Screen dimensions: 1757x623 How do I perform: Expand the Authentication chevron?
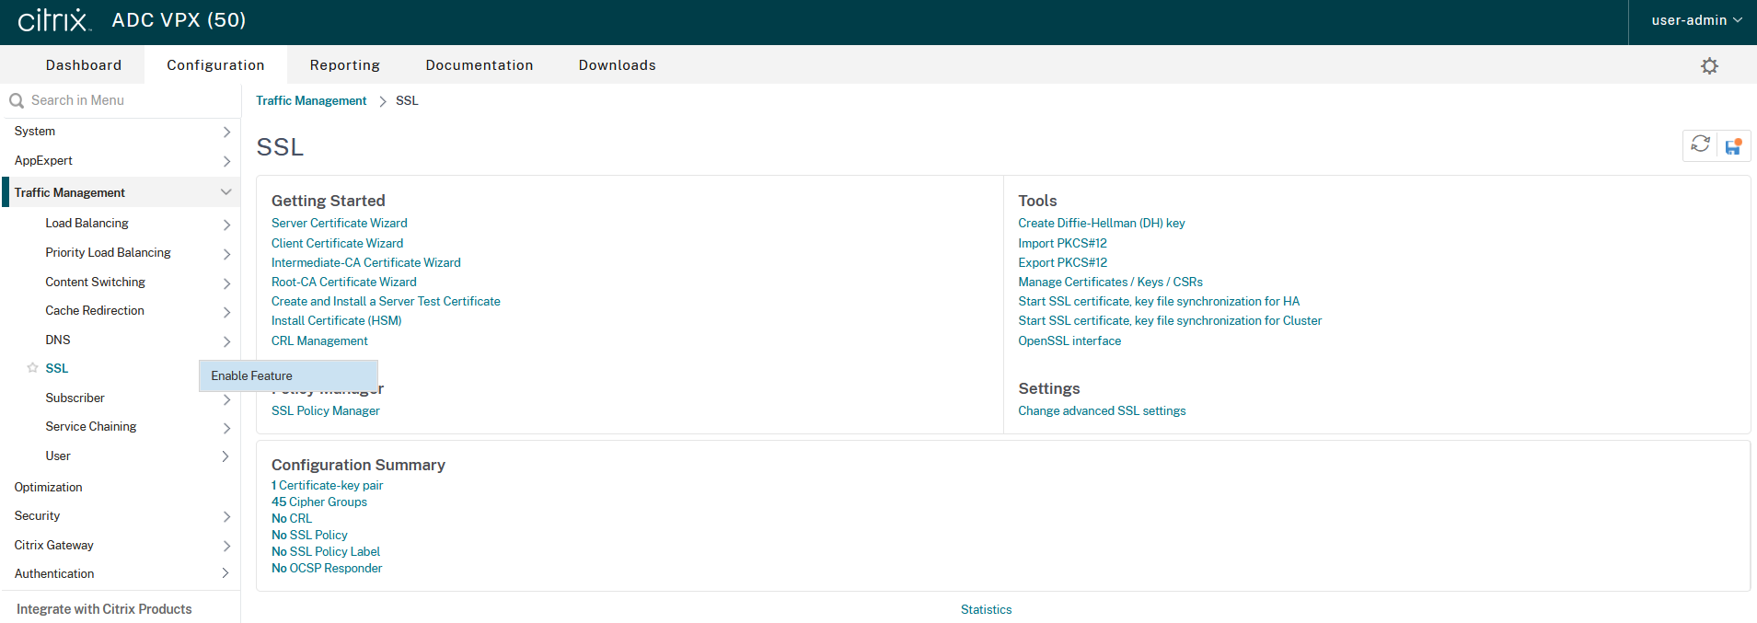(x=226, y=573)
